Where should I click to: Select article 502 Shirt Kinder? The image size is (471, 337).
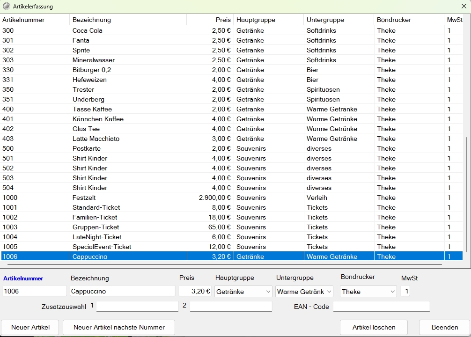click(232, 168)
